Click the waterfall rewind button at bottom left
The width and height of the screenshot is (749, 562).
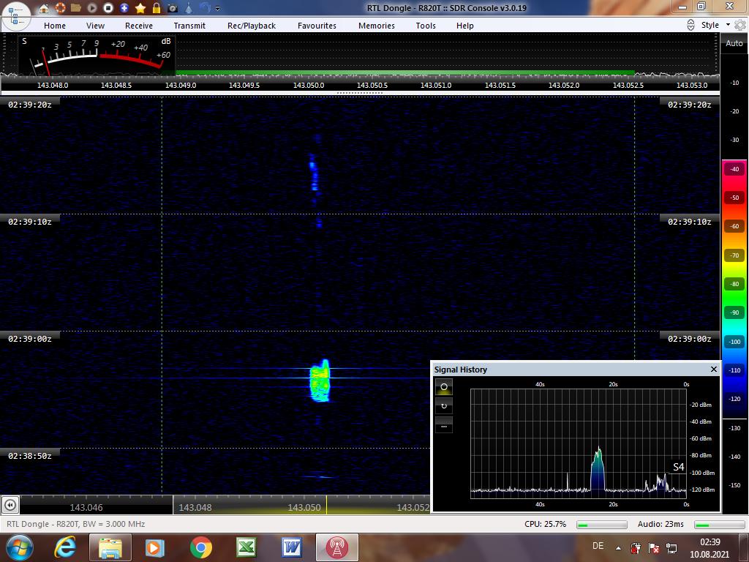point(10,505)
